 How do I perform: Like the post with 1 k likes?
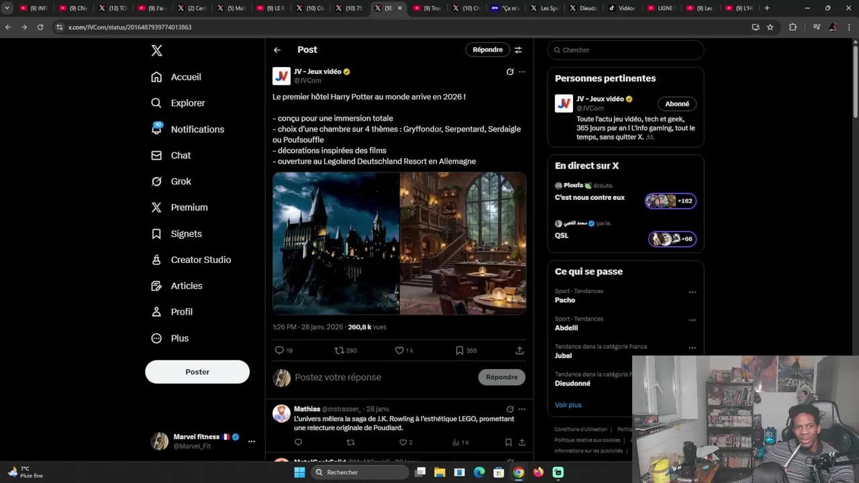[404, 351]
